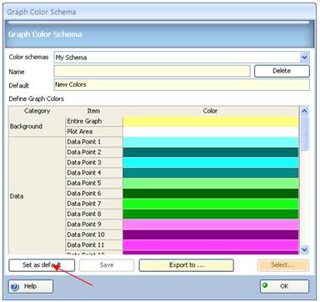This screenshot has width=320, height=302.
Task: Click the Save button
Action: click(107, 265)
